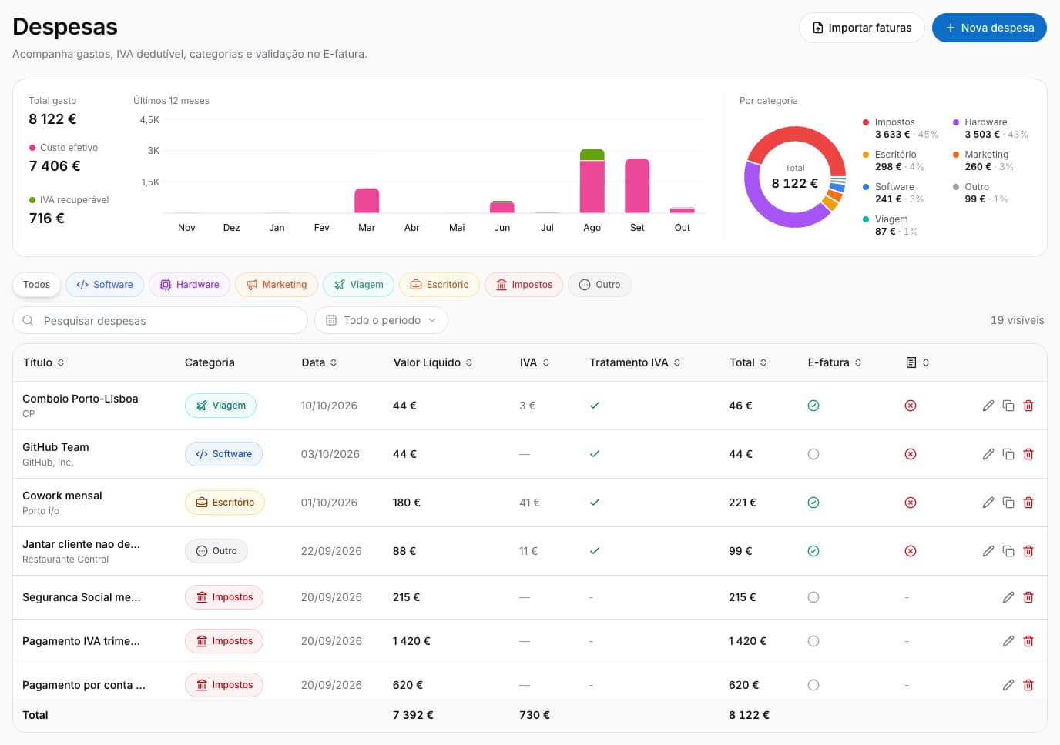Viewport: 1060px width, 745px height.
Task: Edit the Seguranca Social expense
Action: 1008,597
